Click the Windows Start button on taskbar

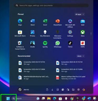[8, 99]
